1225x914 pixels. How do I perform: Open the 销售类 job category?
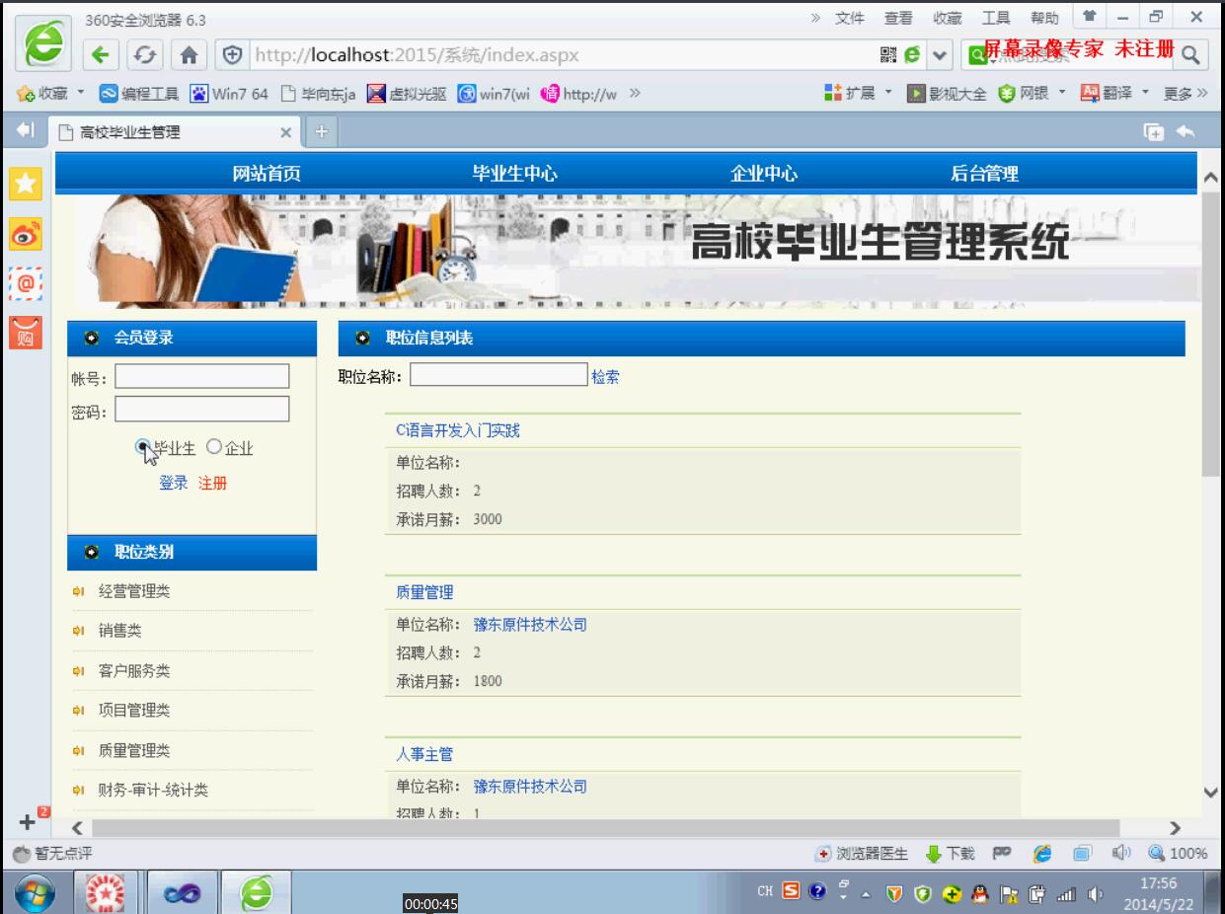tap(119, 631)
